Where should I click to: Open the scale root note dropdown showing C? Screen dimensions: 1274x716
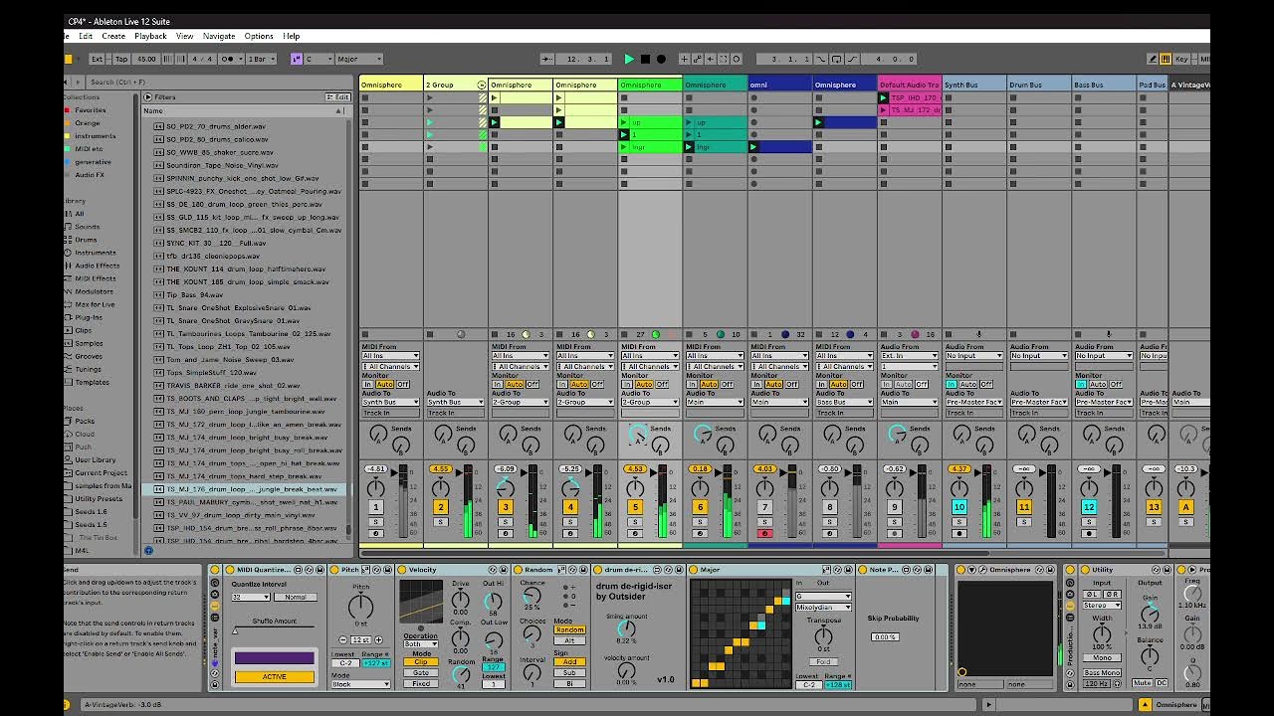coord(318,59)
